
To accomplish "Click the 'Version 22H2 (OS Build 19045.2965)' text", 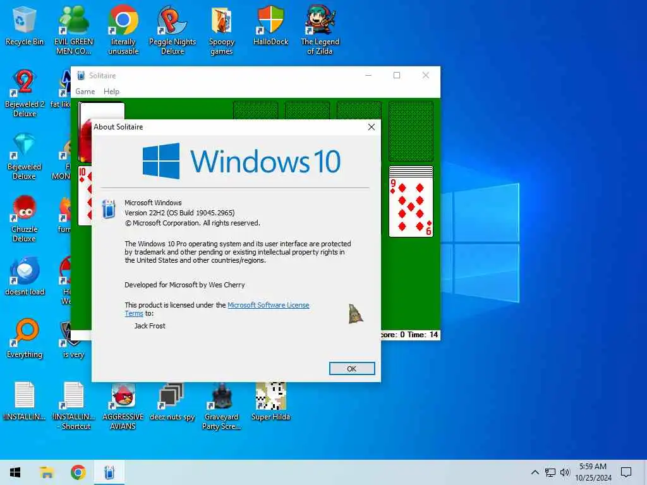I will click(179, 213).
